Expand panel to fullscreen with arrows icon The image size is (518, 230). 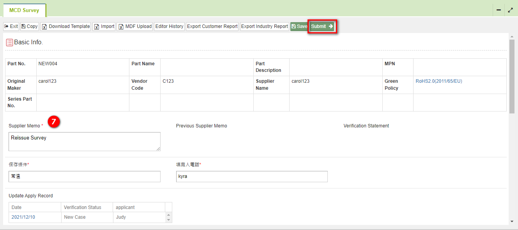[510, 10]
